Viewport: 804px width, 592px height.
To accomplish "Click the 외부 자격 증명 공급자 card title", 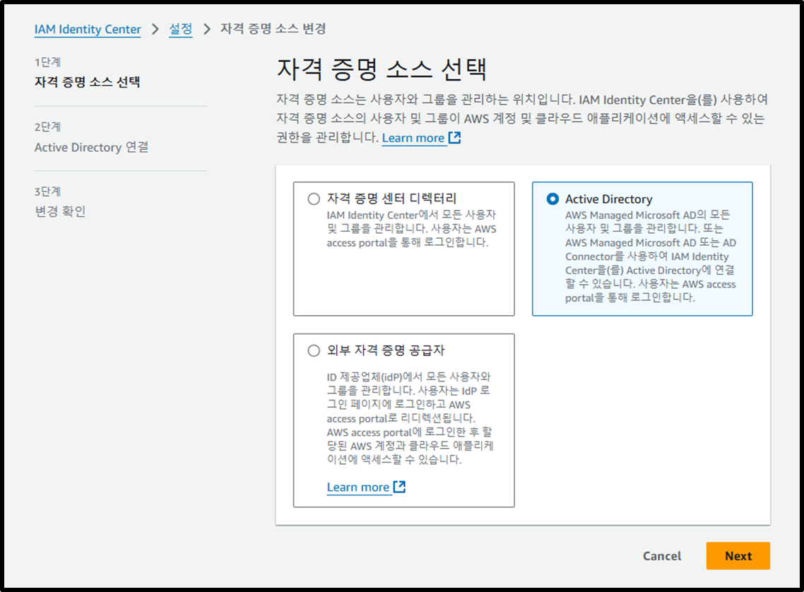I will coord(386,350).
